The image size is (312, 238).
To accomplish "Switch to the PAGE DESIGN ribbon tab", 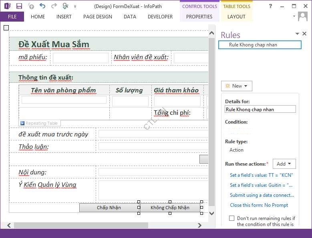I will click(x=97, y=17).
